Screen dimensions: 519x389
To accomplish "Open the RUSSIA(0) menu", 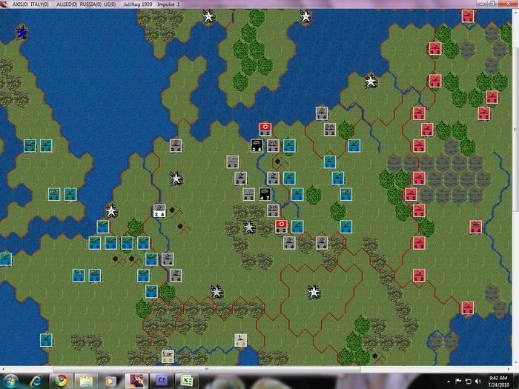I will pos(90,4).
